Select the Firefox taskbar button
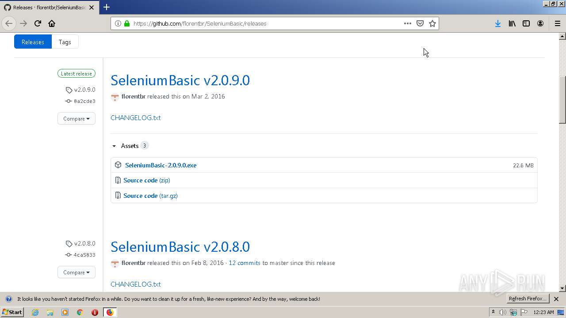Viewport: 566px width, 318px height. (110, 312)
